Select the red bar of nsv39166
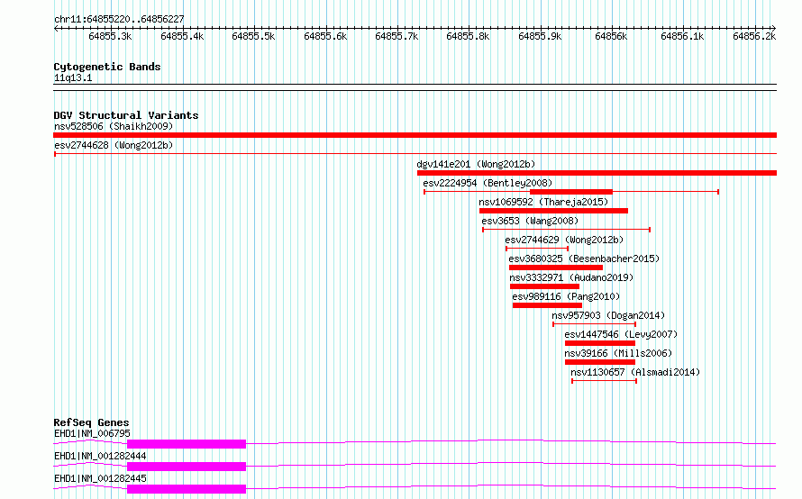The image size is (802, 499). coord(600,362)
